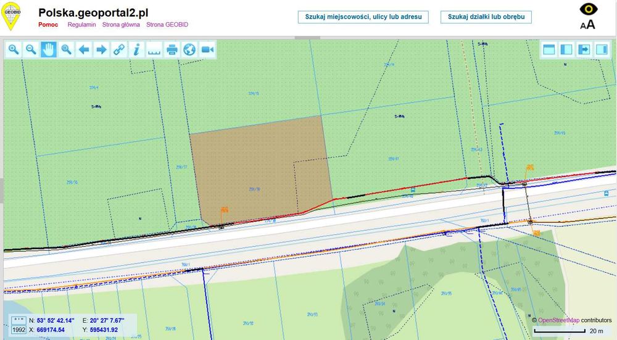This screenshot has width=617, height=340.
Task: Click the chain link share icon
Action: point(119,49)
